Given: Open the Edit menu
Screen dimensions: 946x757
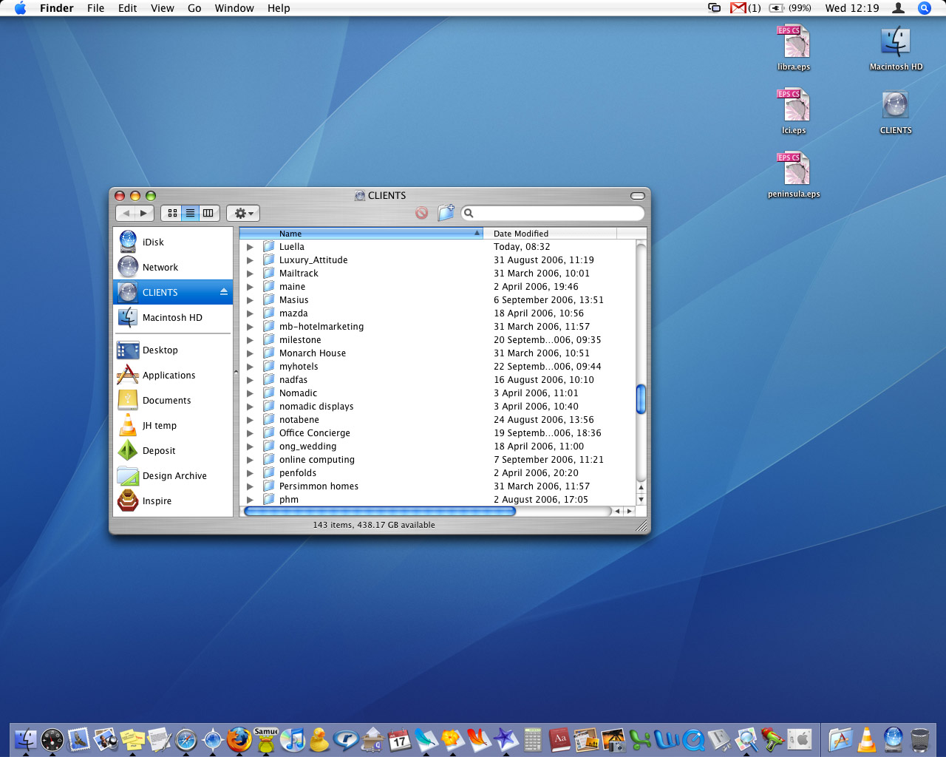Looking at the screenshot, I should click(x=128, y=8).
